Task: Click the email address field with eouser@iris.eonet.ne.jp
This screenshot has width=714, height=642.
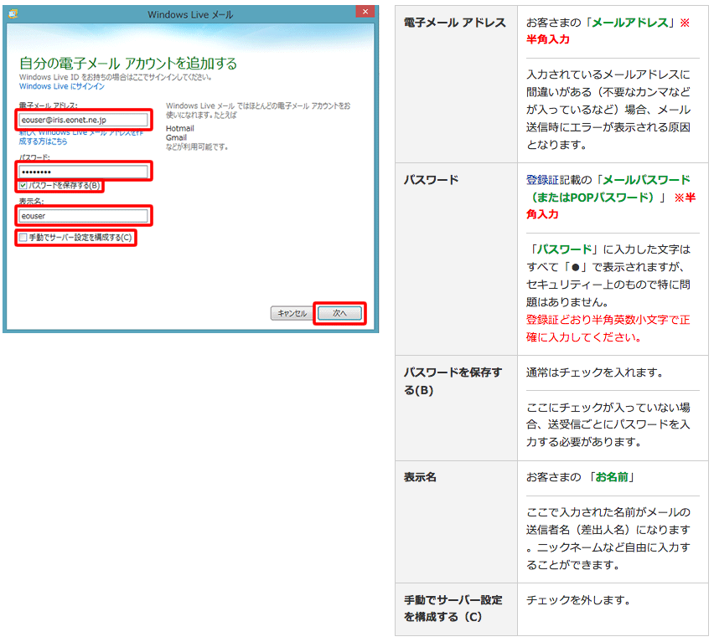Action: pos(84,120)
